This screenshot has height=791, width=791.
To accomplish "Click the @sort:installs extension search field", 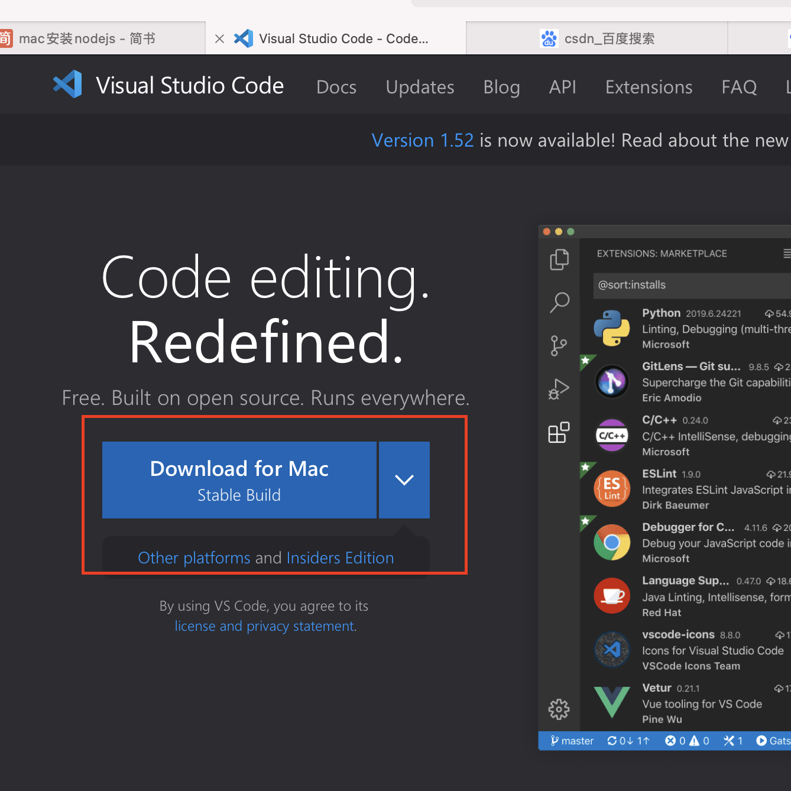I will (692, 285).
